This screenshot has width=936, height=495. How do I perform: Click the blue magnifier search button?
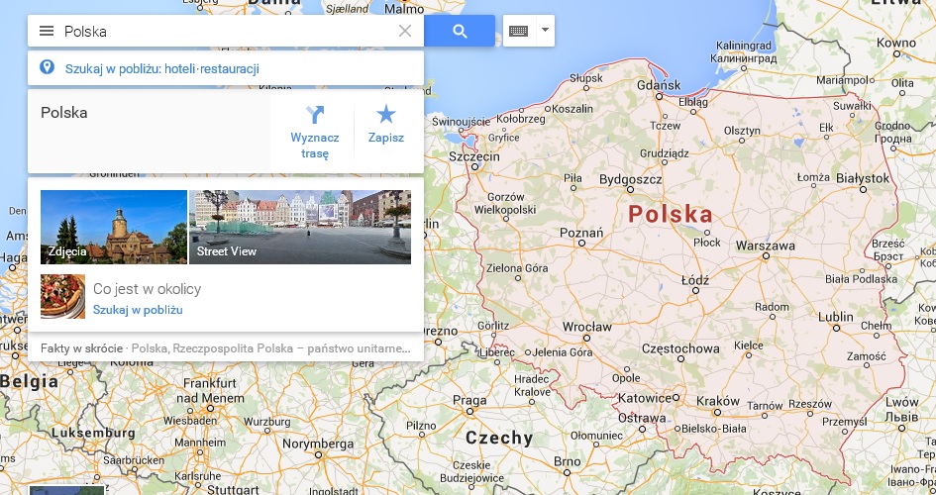460,31
